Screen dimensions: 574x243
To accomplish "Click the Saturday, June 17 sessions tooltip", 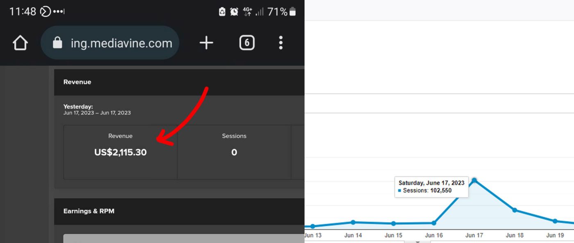I will pos(431,187).
